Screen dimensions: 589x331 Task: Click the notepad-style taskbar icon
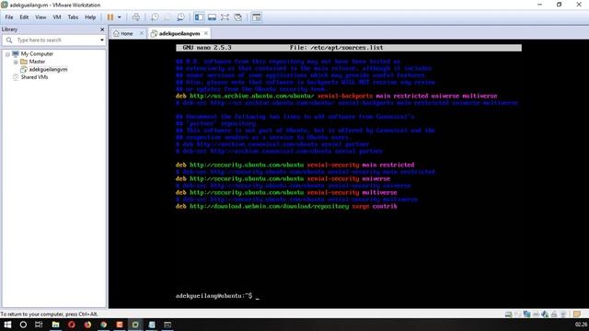pos(152,325)
